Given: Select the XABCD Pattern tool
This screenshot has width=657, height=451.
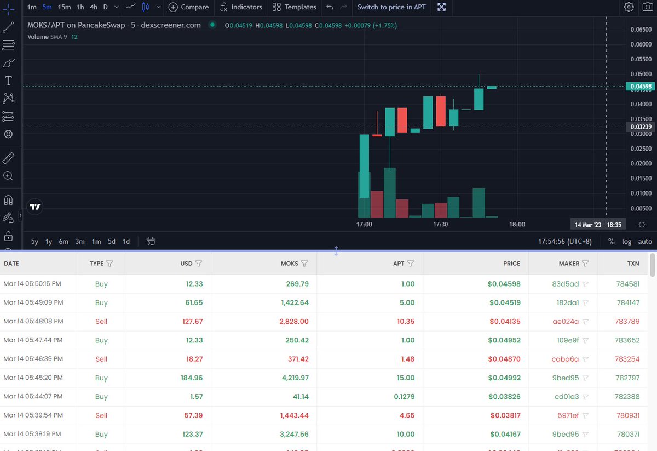Looking at the screenshot, I should [x=8, y=98].
